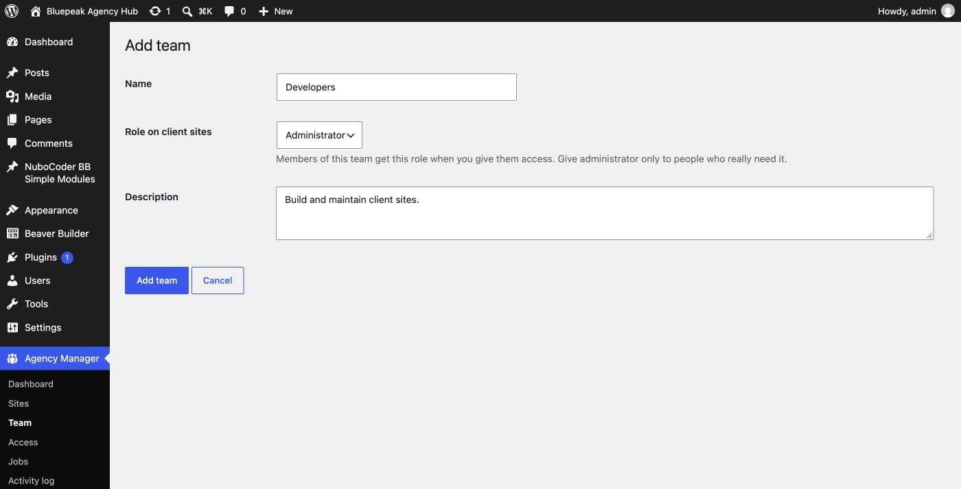The image size is (961, 489).
Task: Select the Team submenu item
Action: pos(20,422)
